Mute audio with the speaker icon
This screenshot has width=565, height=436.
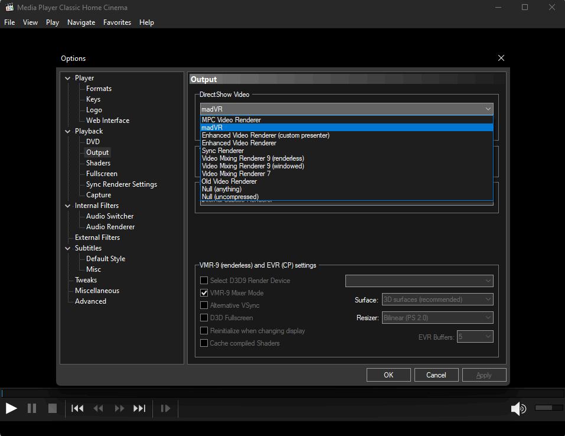518,408
